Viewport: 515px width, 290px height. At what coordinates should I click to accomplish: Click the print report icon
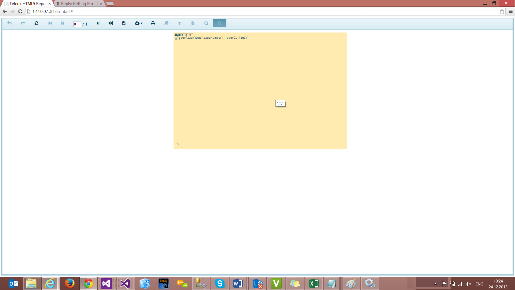click(153, 23)
